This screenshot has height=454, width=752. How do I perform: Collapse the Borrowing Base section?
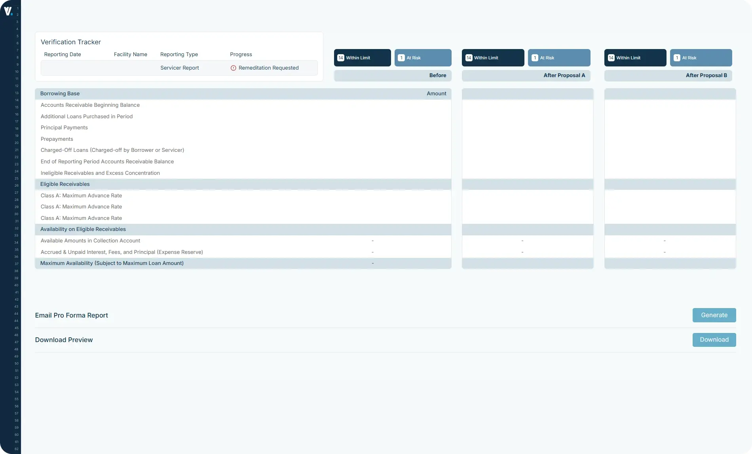tap(60, 93)
